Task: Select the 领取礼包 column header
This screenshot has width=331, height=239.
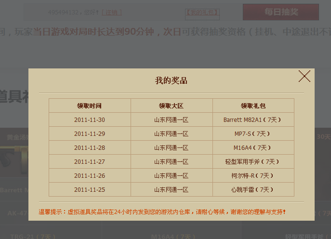Action: point(253,106)
